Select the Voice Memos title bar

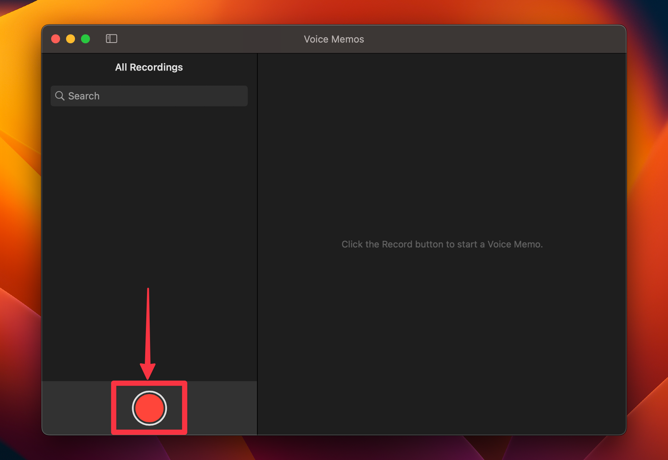point(334,39)
